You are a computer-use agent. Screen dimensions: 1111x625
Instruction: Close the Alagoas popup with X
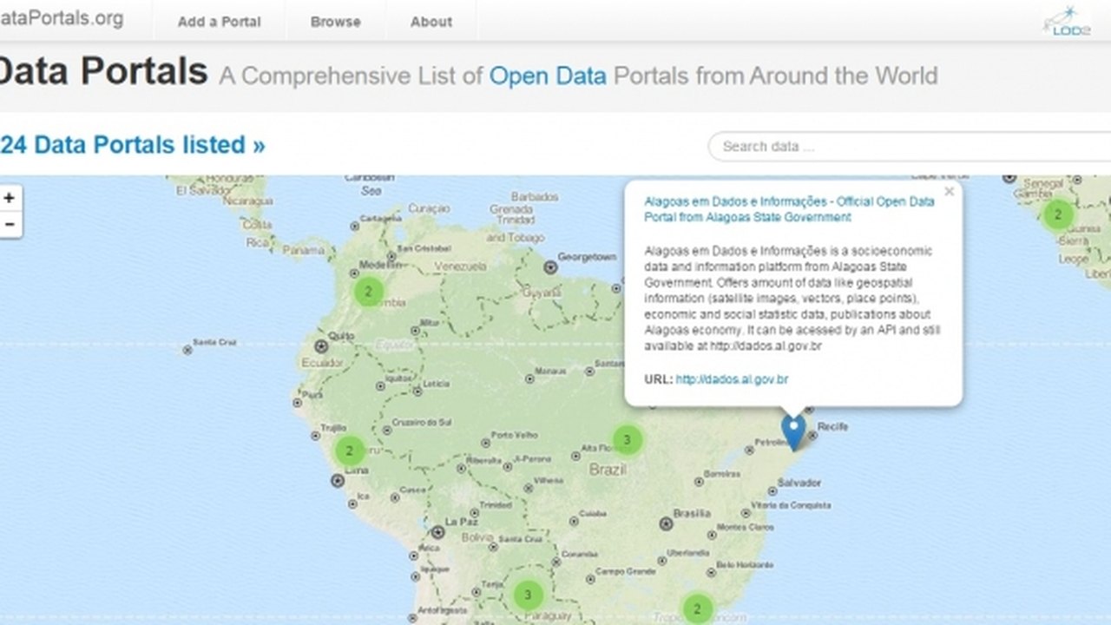[x=949, y=192]
